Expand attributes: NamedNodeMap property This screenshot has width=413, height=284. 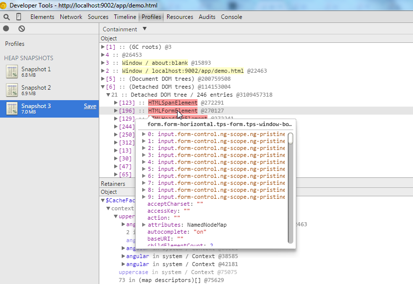[x=144, y=225]
